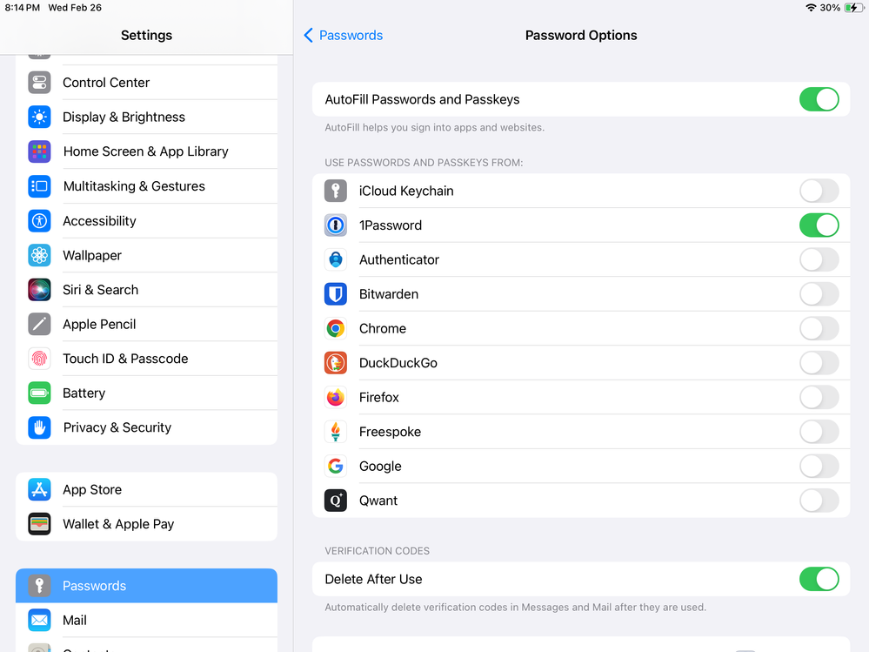Tap the Siri & Search icon

39,290
